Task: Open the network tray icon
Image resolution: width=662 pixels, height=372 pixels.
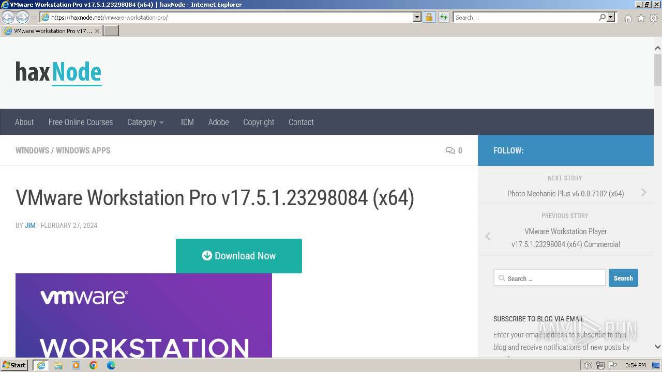Action: (x=600, y=365)
